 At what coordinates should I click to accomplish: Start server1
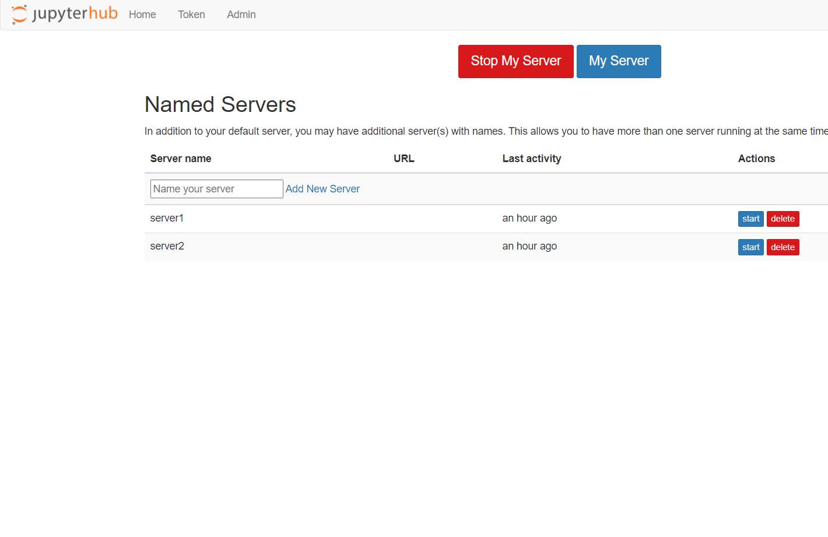(750, 219)
